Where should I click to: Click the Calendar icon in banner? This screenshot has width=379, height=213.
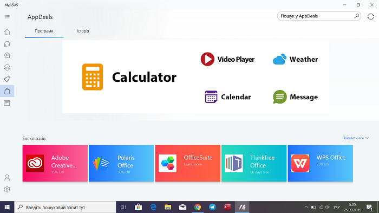(x=211, y=97)
